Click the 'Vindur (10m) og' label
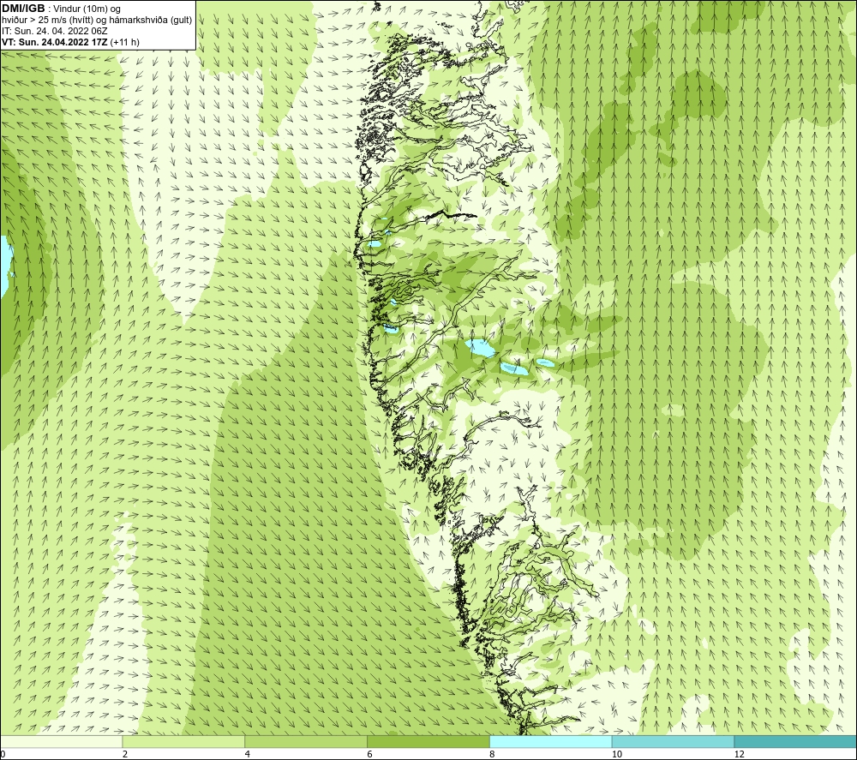This screenshot has width=857, height=760. (88, 9)
